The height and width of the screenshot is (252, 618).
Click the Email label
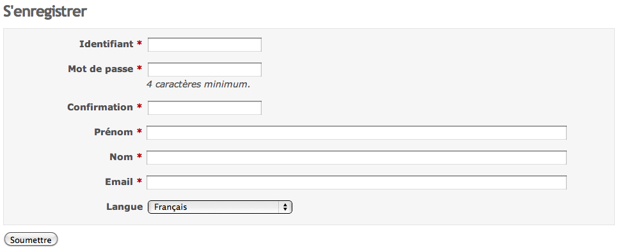point(119,182)
